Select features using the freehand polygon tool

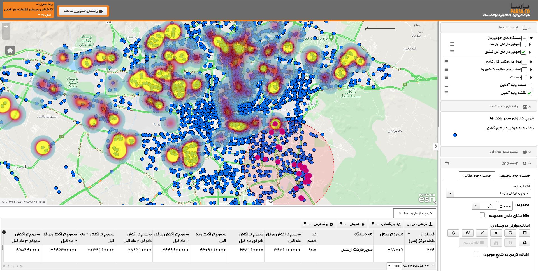[x=525, y=243]
